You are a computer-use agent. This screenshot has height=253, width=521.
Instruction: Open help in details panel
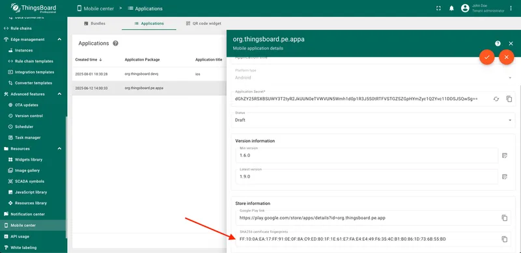(498, 44)
